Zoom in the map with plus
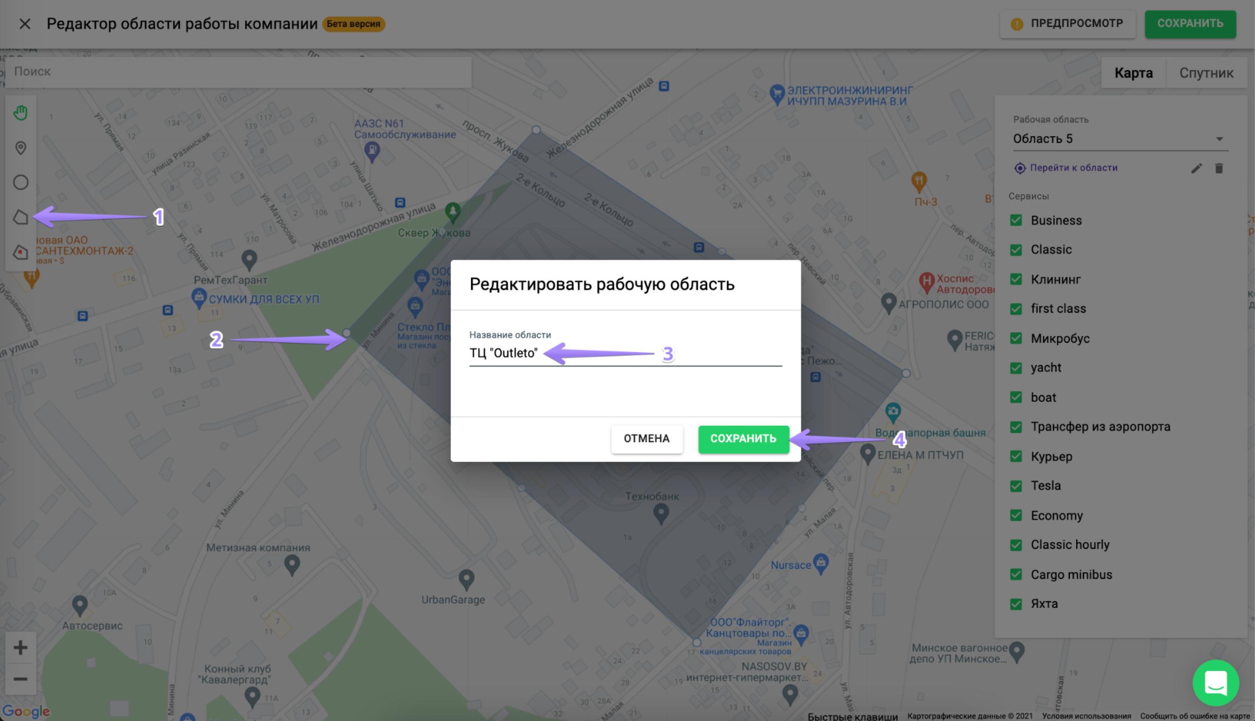The image size is (1255, 721). [x=20, y=647]
